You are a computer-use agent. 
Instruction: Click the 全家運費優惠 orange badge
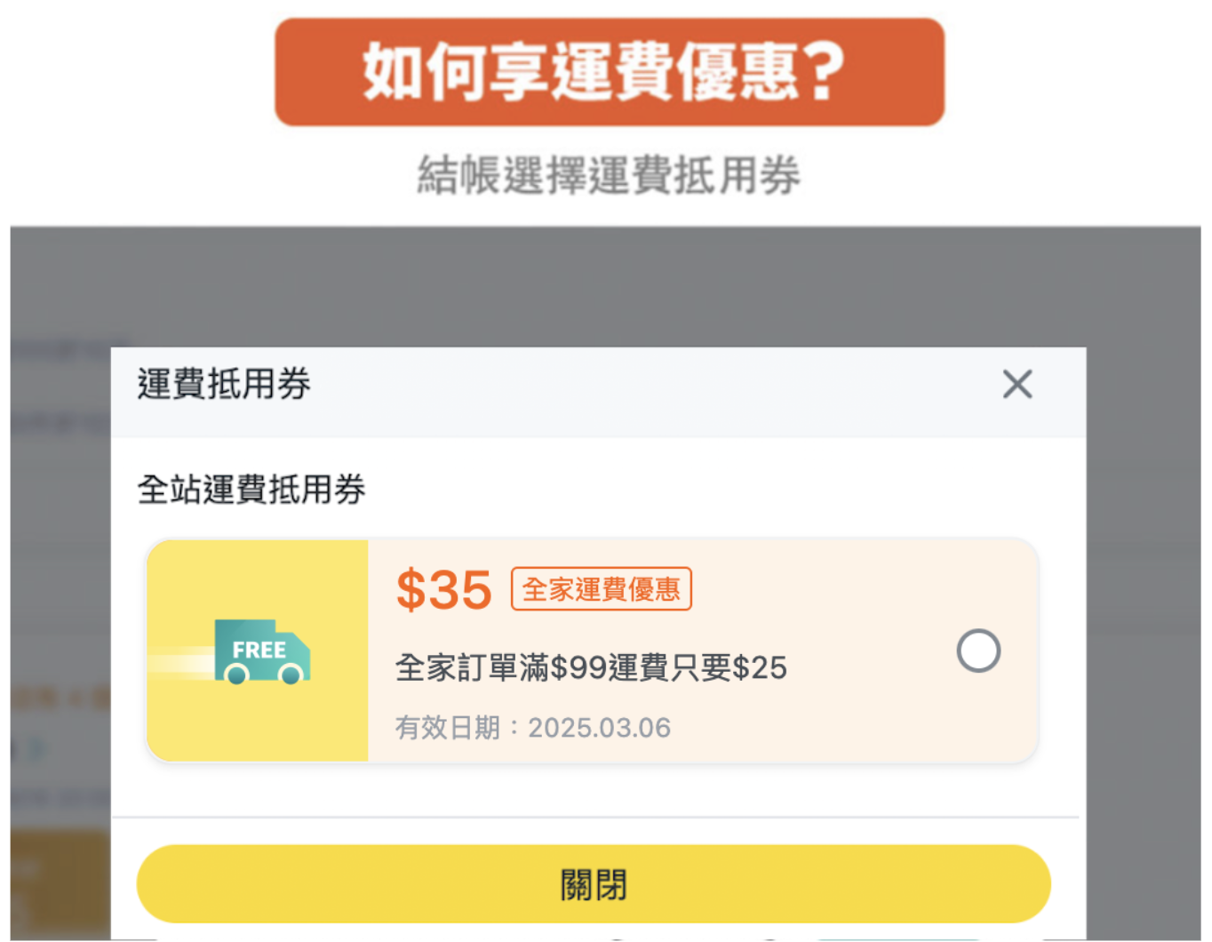click(x=601, y=588)
